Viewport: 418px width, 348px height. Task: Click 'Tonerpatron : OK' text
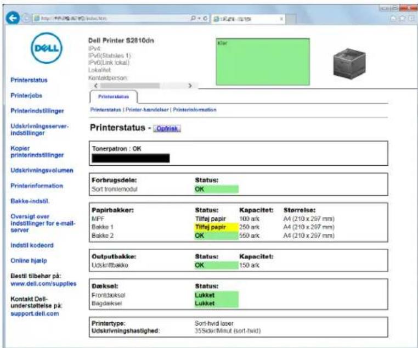coord(116,149)
